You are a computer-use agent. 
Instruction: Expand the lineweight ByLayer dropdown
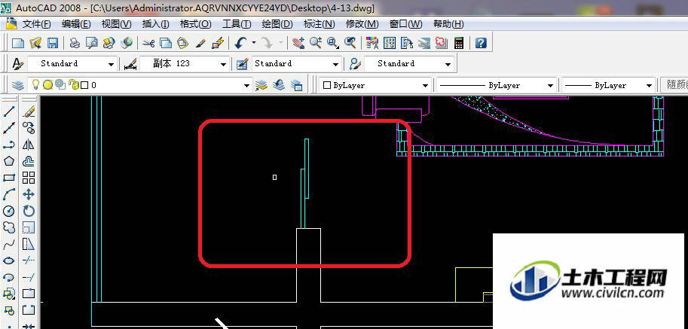tap(649, 85)
